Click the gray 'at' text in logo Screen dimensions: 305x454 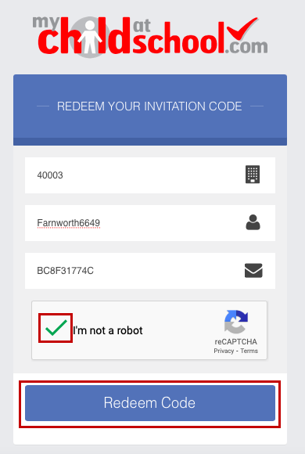coord(142,26)
